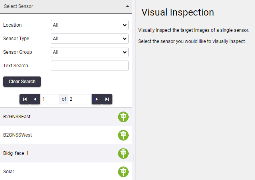The image size is (255, 180).
Task: Select the Solar sensor row
Action: (66, 171)
